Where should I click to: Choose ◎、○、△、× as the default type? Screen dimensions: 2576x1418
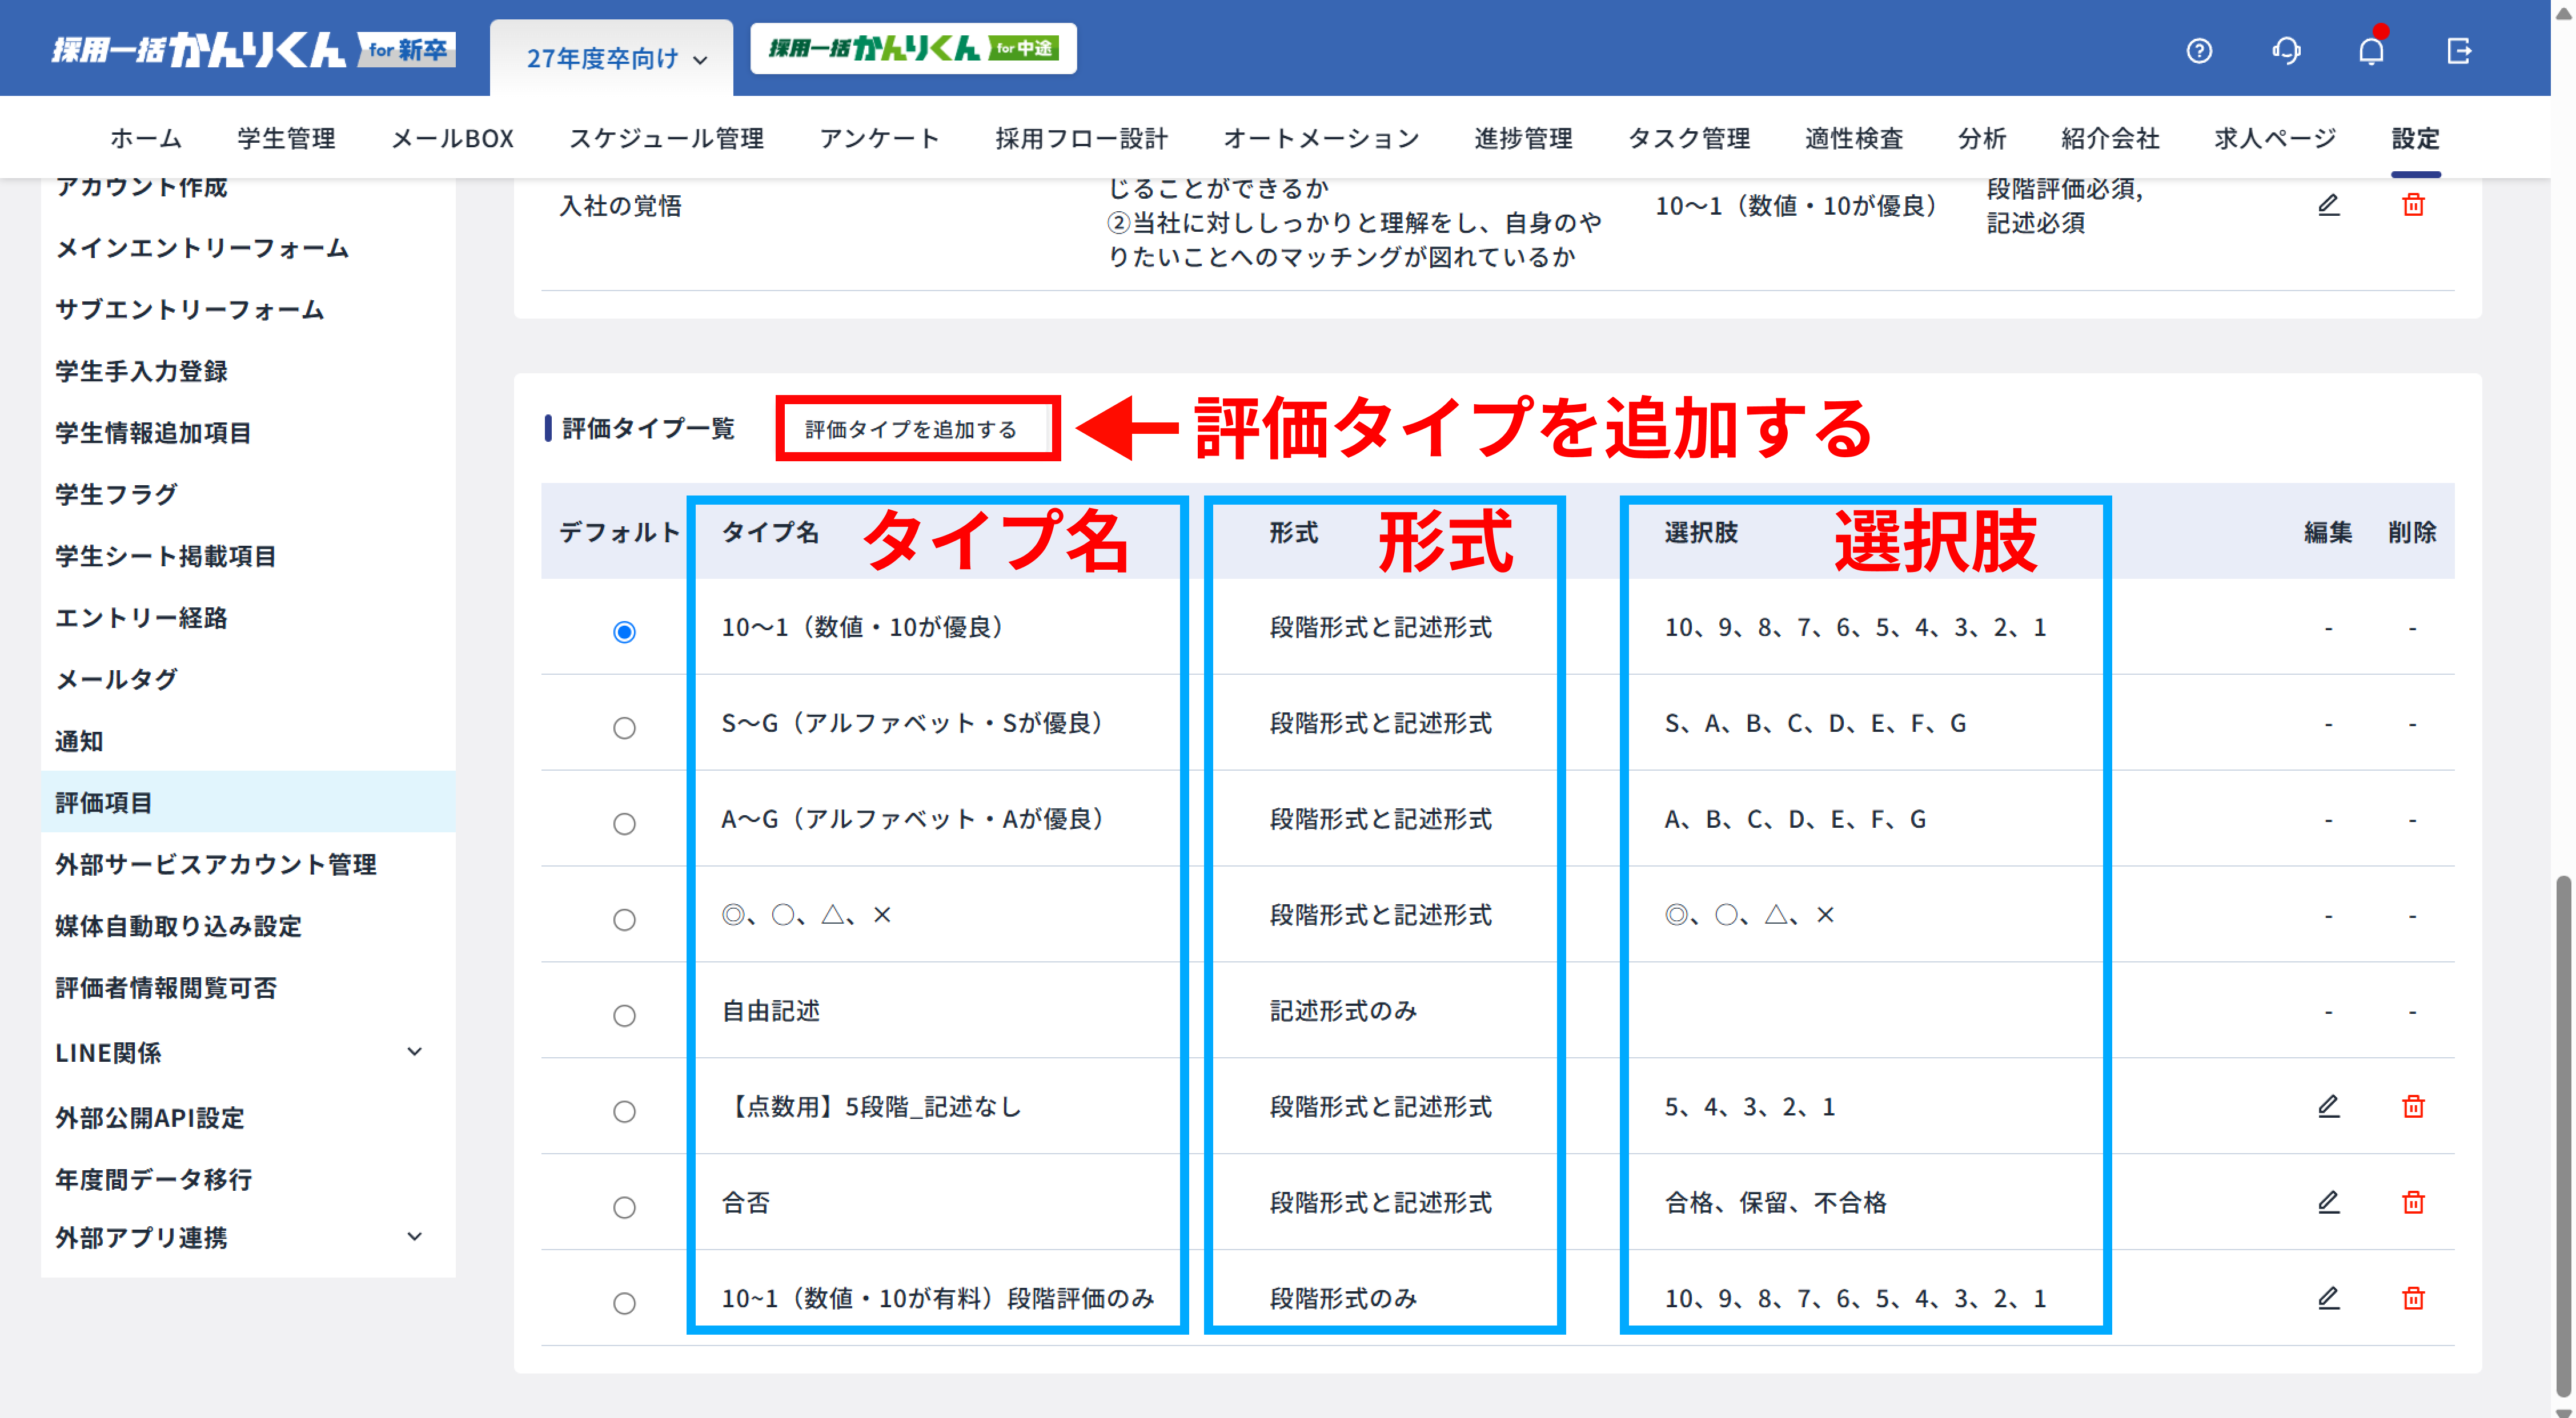click(624, 919)
